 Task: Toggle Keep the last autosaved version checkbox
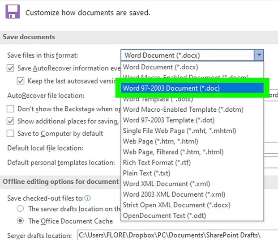(21, 81)
